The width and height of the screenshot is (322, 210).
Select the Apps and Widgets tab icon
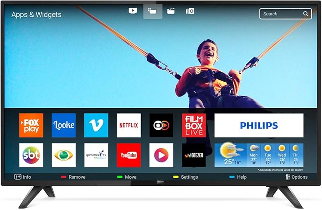point(152,12)
